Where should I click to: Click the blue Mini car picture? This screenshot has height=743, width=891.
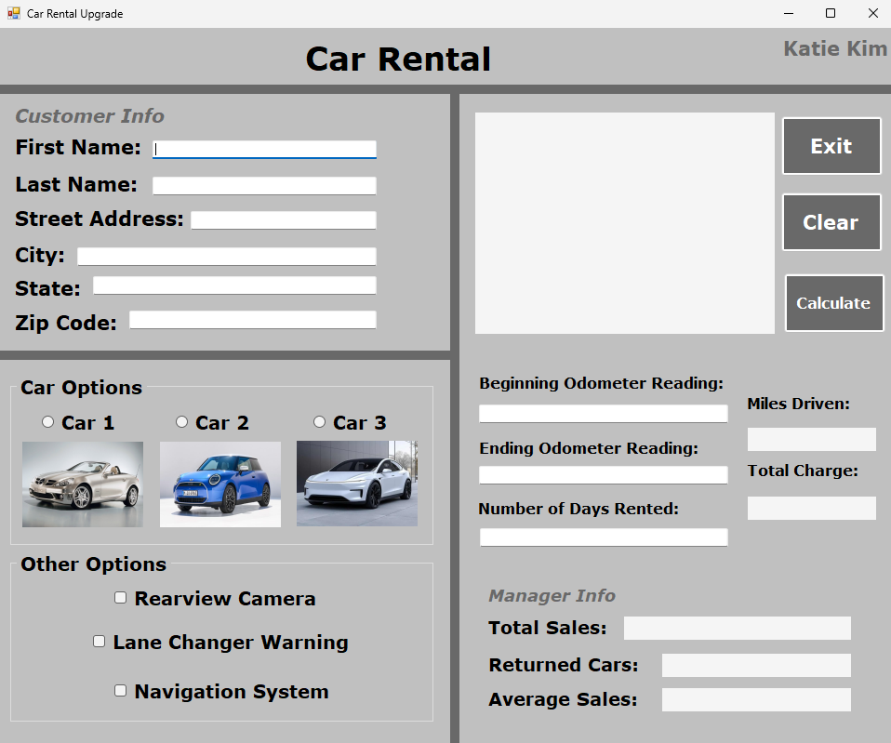click(219, 484)
